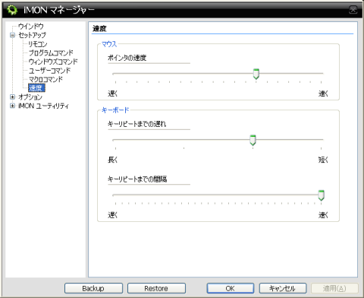Open ウィンドウズコマンド settings

tap(53, 62)
